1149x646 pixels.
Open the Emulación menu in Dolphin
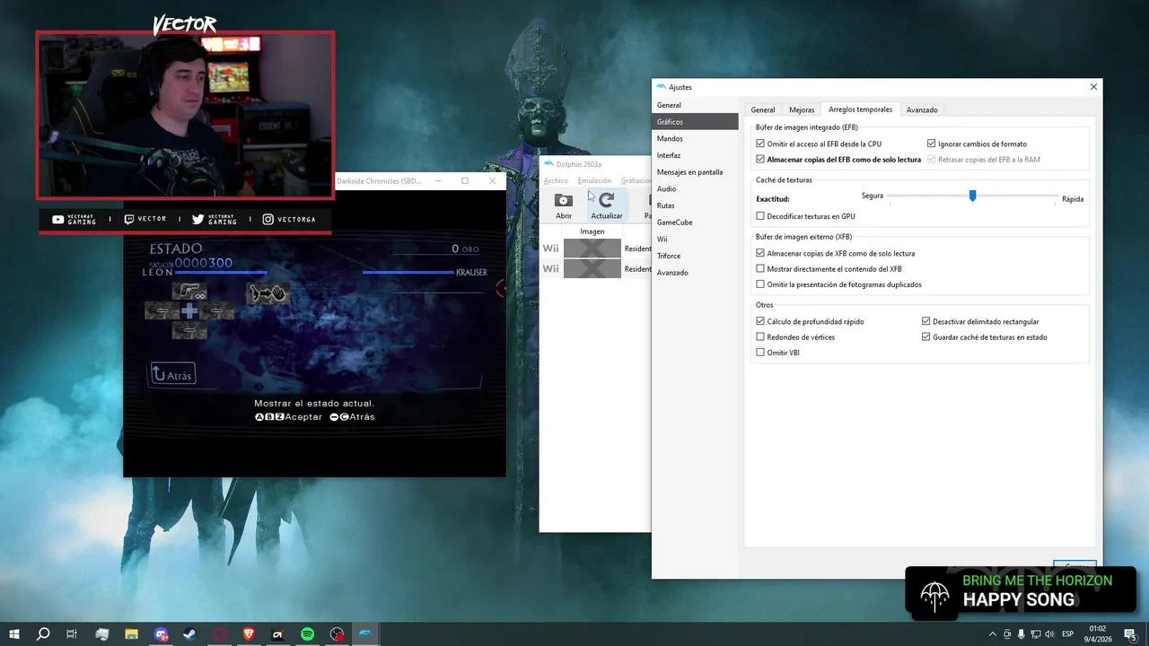(x=594, y=180)
